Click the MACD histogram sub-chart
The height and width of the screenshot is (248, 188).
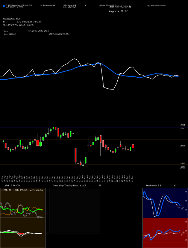coord(23,233)
